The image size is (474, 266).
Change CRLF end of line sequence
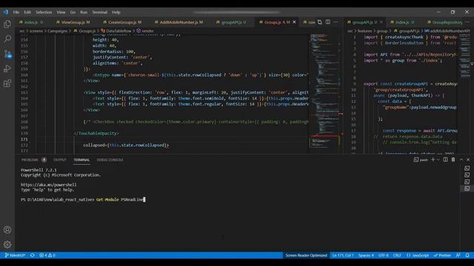[397, 255]
